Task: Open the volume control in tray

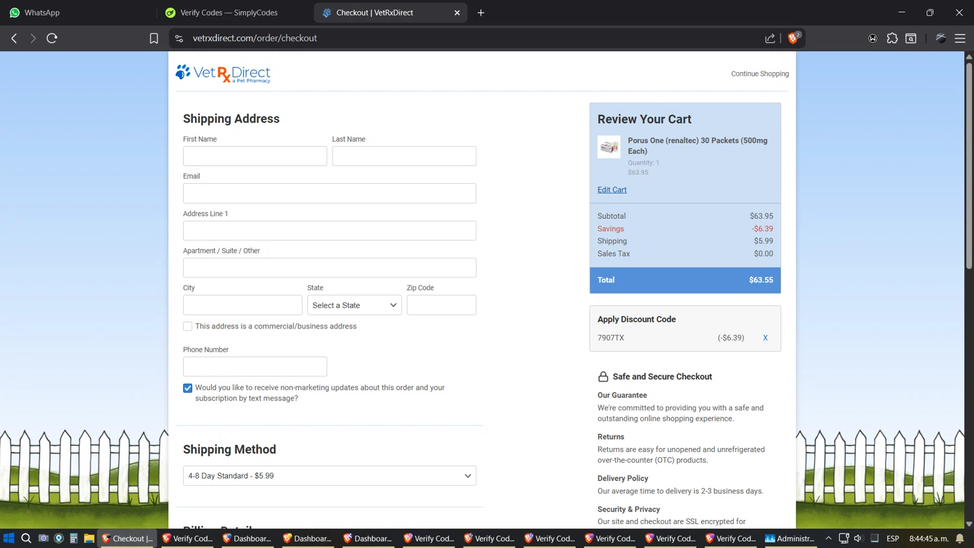Action: click(x=858, y=538)
